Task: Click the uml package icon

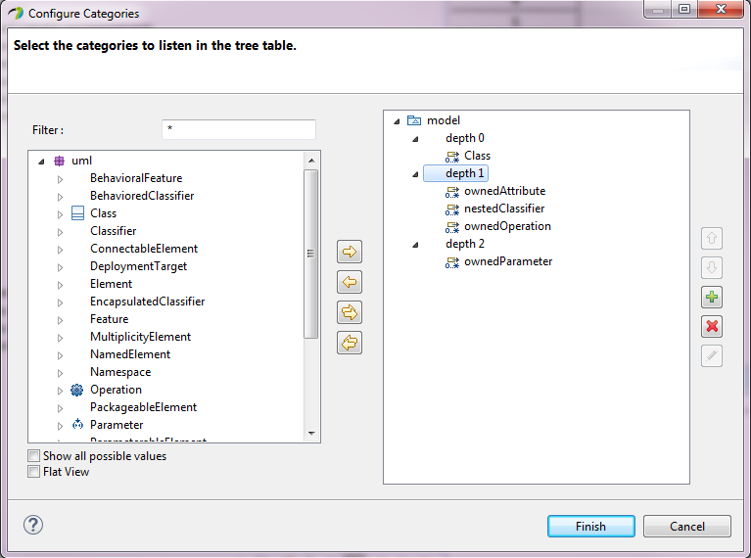Action: pyautogui.click(x=59, y=161)
